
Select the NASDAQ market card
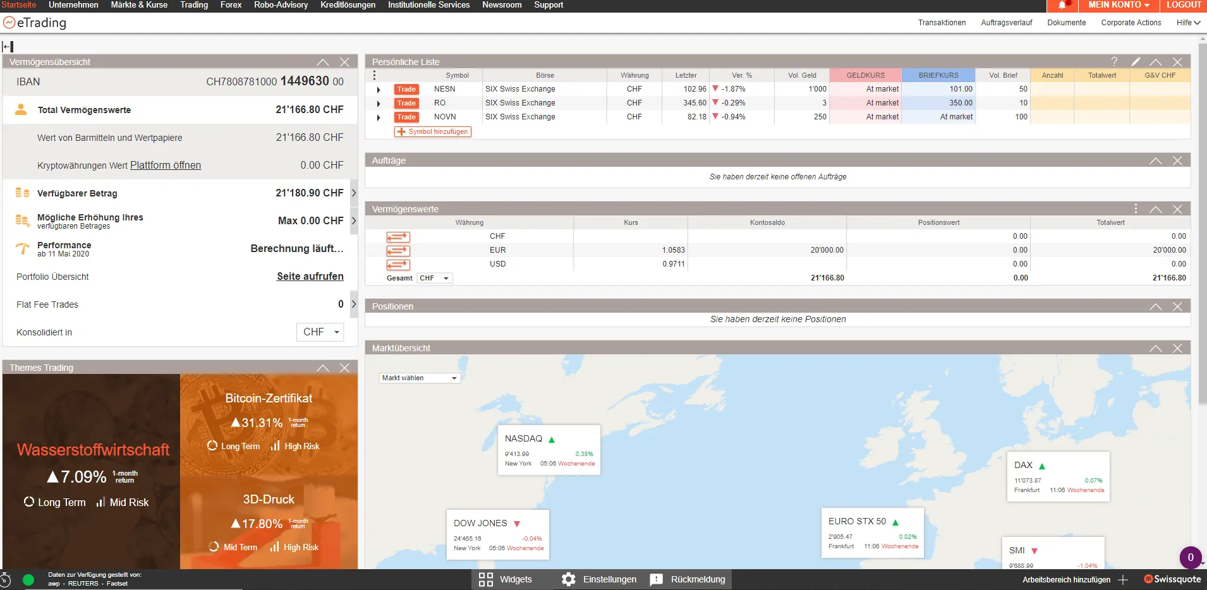coord(549,450)
